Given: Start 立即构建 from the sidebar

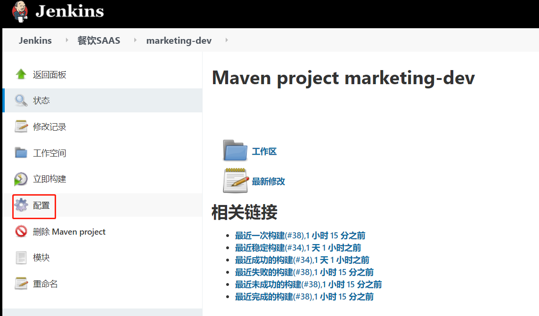Looking at the screenshot, I should pyautogui.click(x=49, y=179).
